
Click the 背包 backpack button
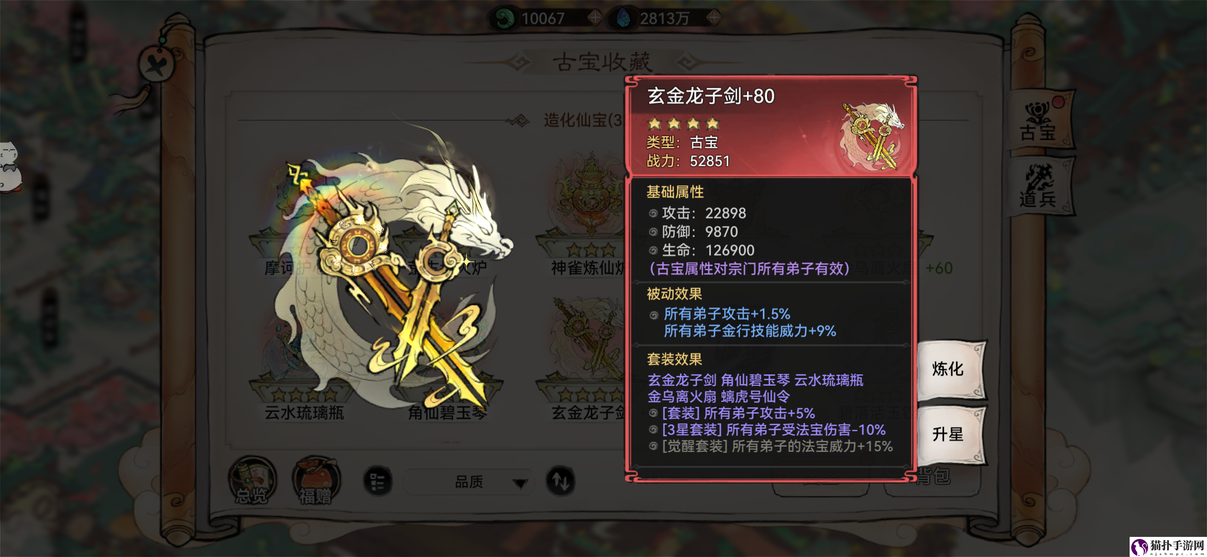933,477
